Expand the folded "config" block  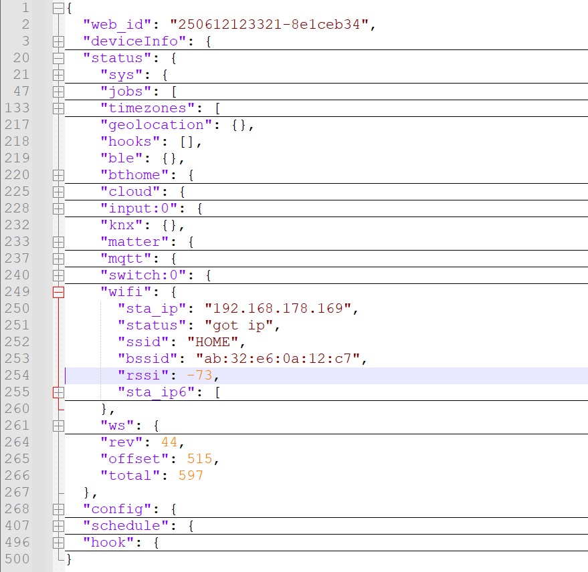58,509
